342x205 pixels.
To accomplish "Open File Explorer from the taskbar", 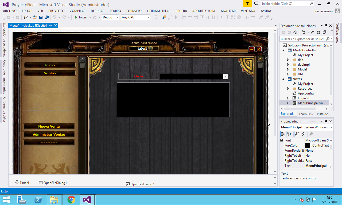I will pos(54,200).
